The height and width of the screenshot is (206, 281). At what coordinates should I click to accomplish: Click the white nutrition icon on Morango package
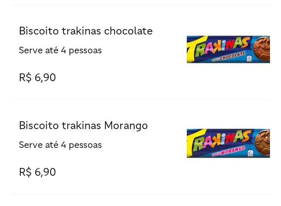[250, 153]
